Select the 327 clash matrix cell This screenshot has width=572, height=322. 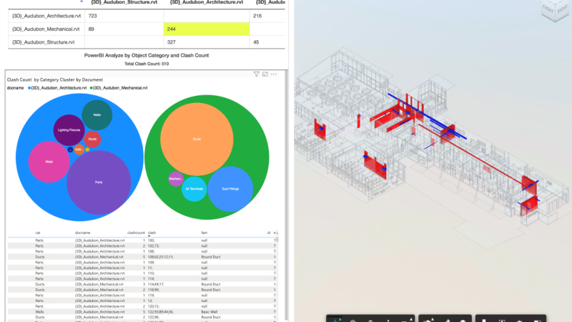(x=207, y=42)
